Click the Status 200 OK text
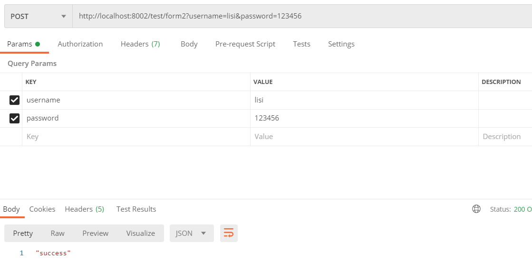 (511, 209)
